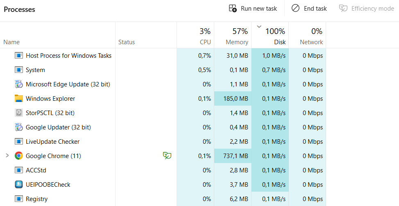This screenshot has width=399, height=206.
Task: Click the Run new task icon
Action: 233,8
